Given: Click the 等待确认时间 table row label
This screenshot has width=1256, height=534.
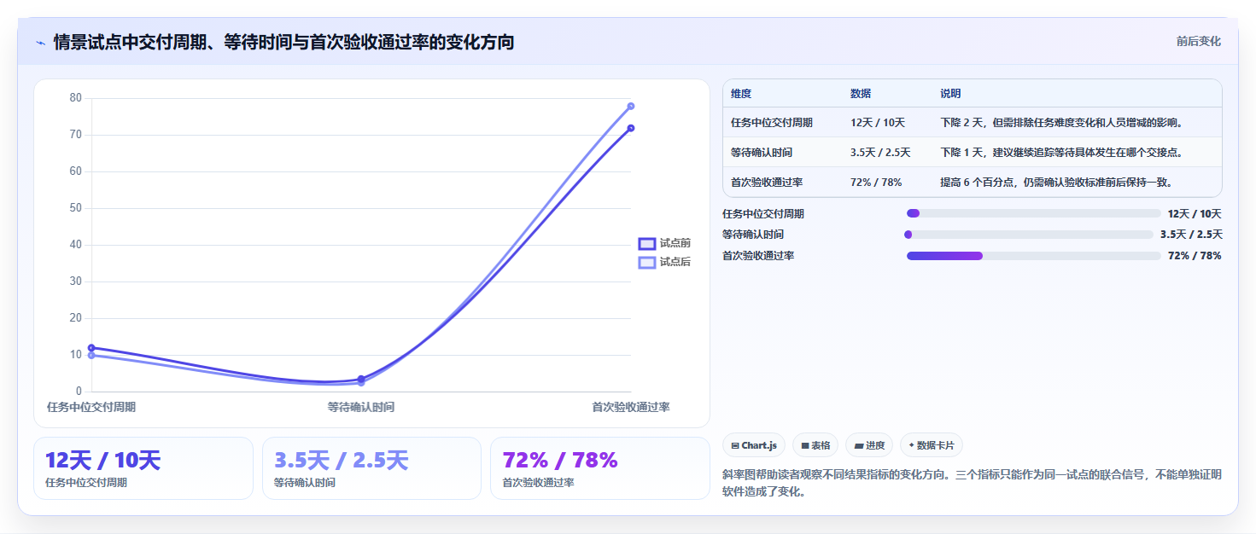Looking at the screenshot, I should click(x=762, y=153).
